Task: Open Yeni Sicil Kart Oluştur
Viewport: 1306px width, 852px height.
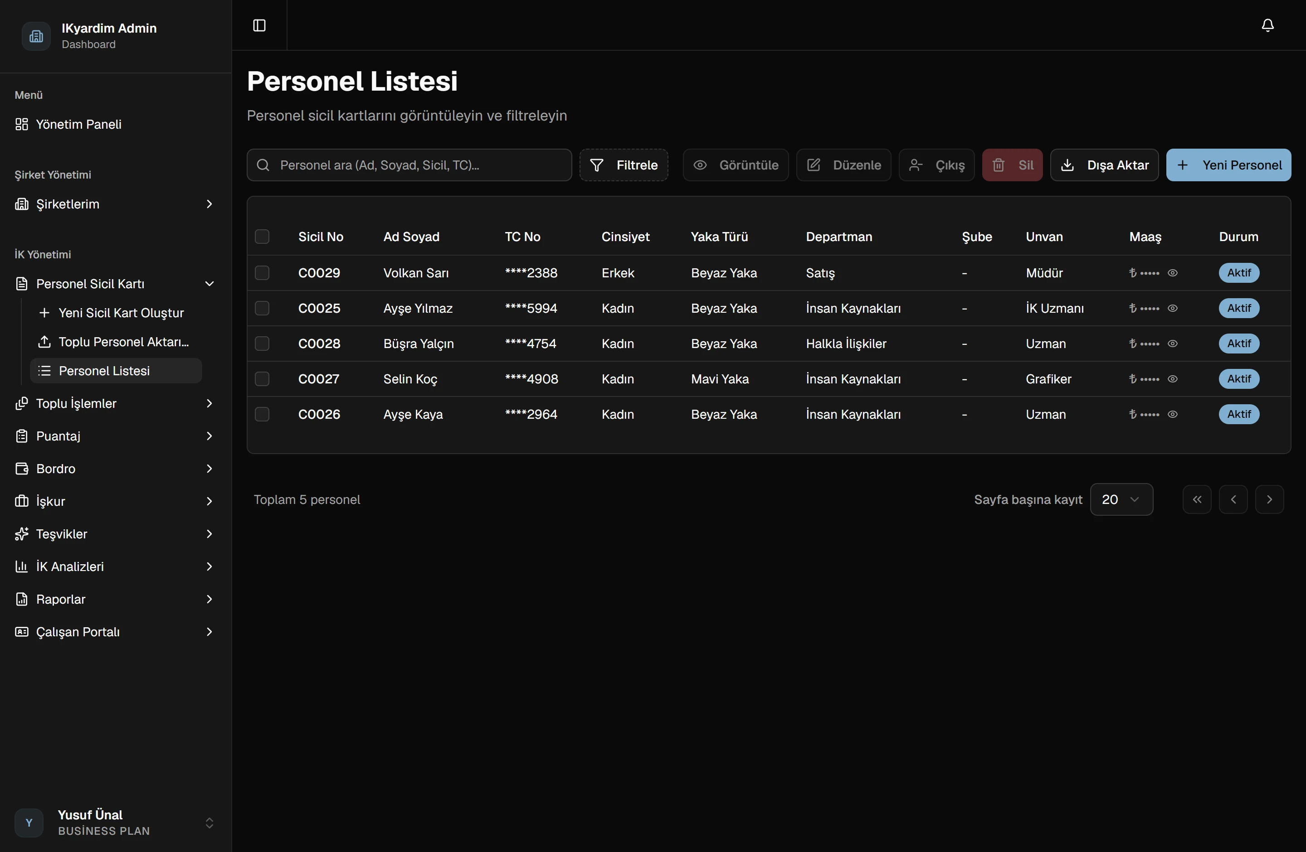Action: tap(116, 313)
